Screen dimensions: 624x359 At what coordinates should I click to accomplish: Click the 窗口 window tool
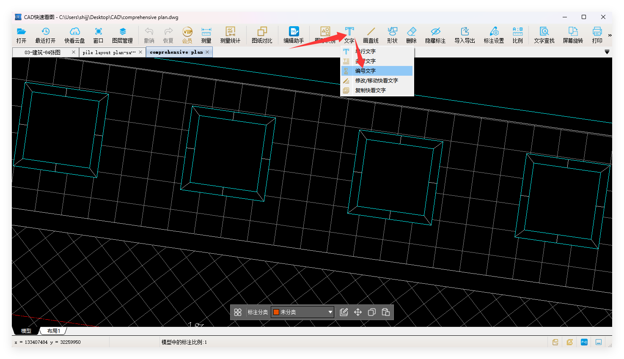[98, 35]
